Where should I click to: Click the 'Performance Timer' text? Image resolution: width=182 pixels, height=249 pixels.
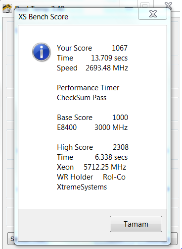pyautogui.click(x=88, y=88)
